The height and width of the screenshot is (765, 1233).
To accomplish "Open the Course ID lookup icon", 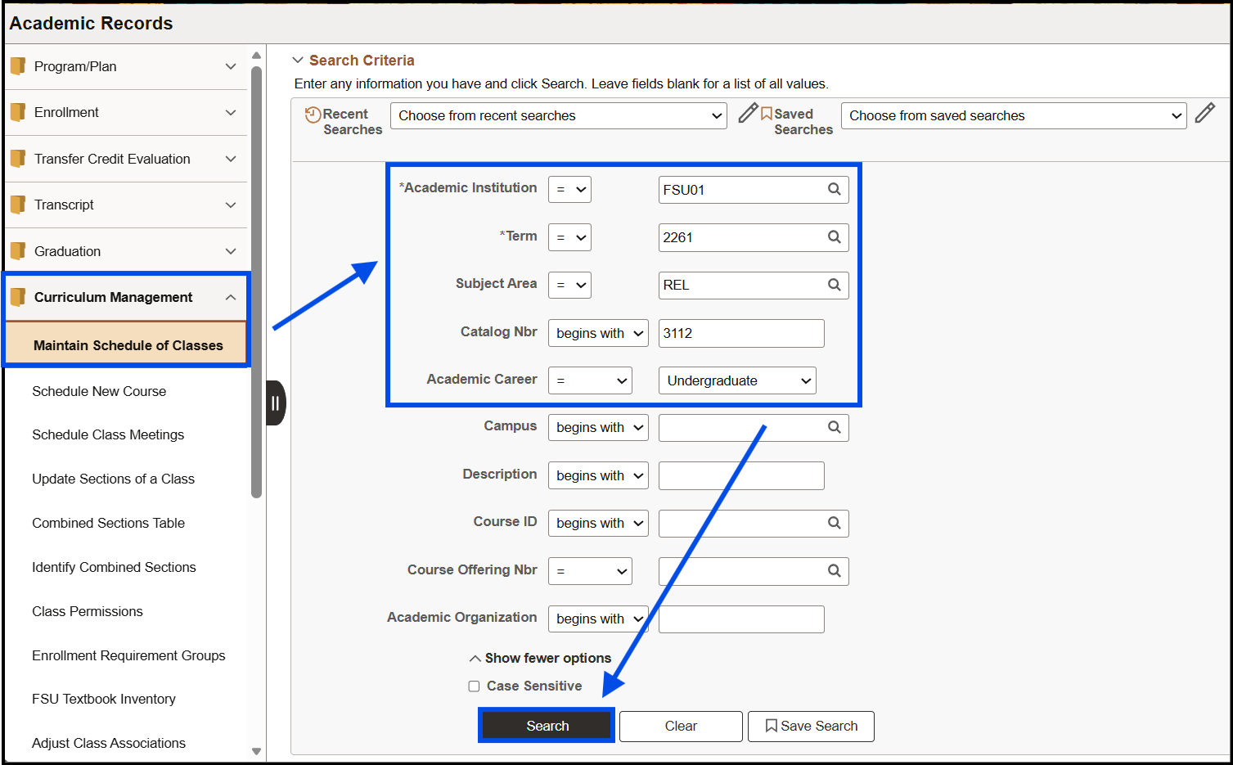I will pos(834,523).
